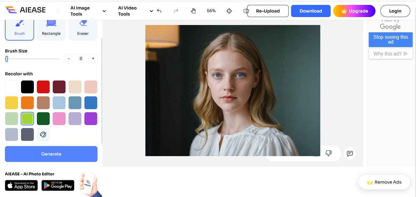This screenshot has width=416, height=197.
Task: Re-Upload a different photo
Action: coord(268,11)
